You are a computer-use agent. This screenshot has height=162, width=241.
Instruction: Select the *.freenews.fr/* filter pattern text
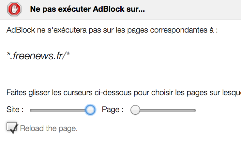click(38, 56)
